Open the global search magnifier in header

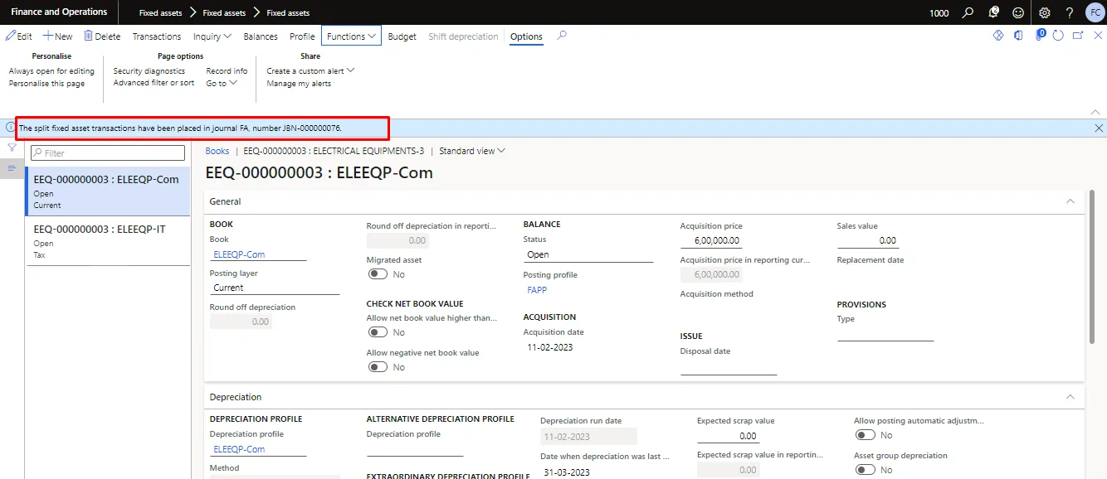[x=968, y=12]
